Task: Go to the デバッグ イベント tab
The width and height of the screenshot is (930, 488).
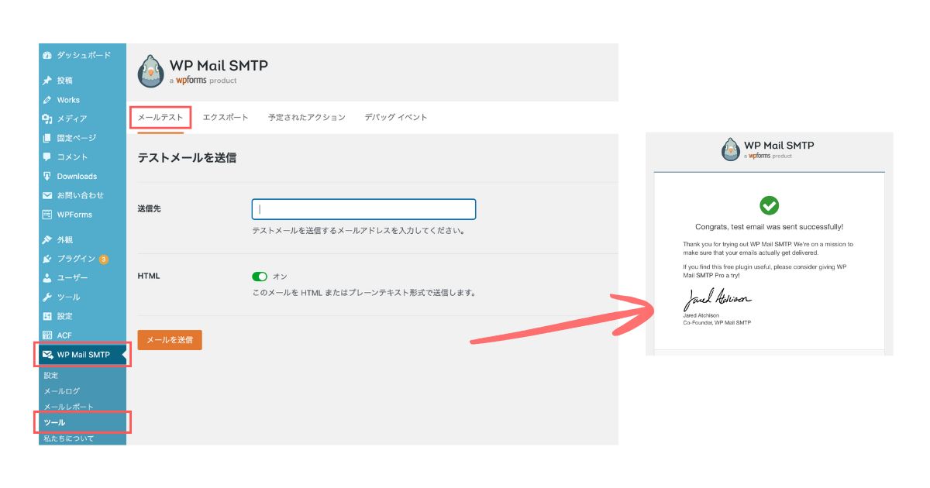Action: pyautogui.click(x=396, y=117)
